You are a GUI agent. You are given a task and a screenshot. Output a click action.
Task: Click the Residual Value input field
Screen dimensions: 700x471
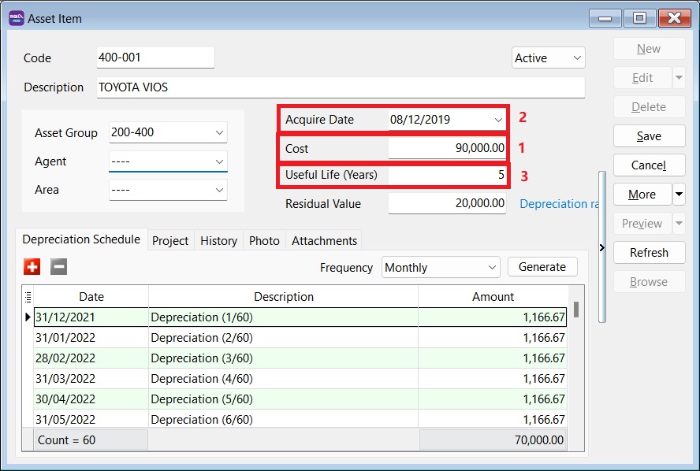(447, 204)
